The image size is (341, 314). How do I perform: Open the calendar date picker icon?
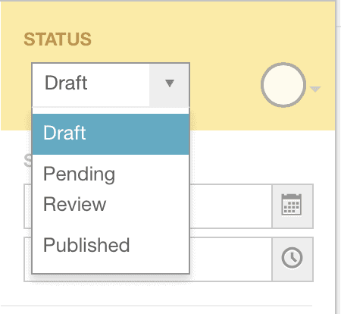[x=291, y=205]
